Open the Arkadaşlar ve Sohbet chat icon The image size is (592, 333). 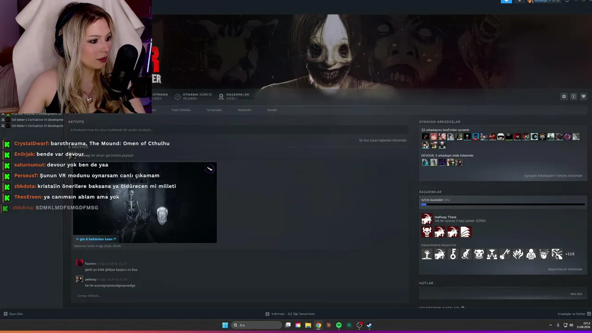pos(589,314)
